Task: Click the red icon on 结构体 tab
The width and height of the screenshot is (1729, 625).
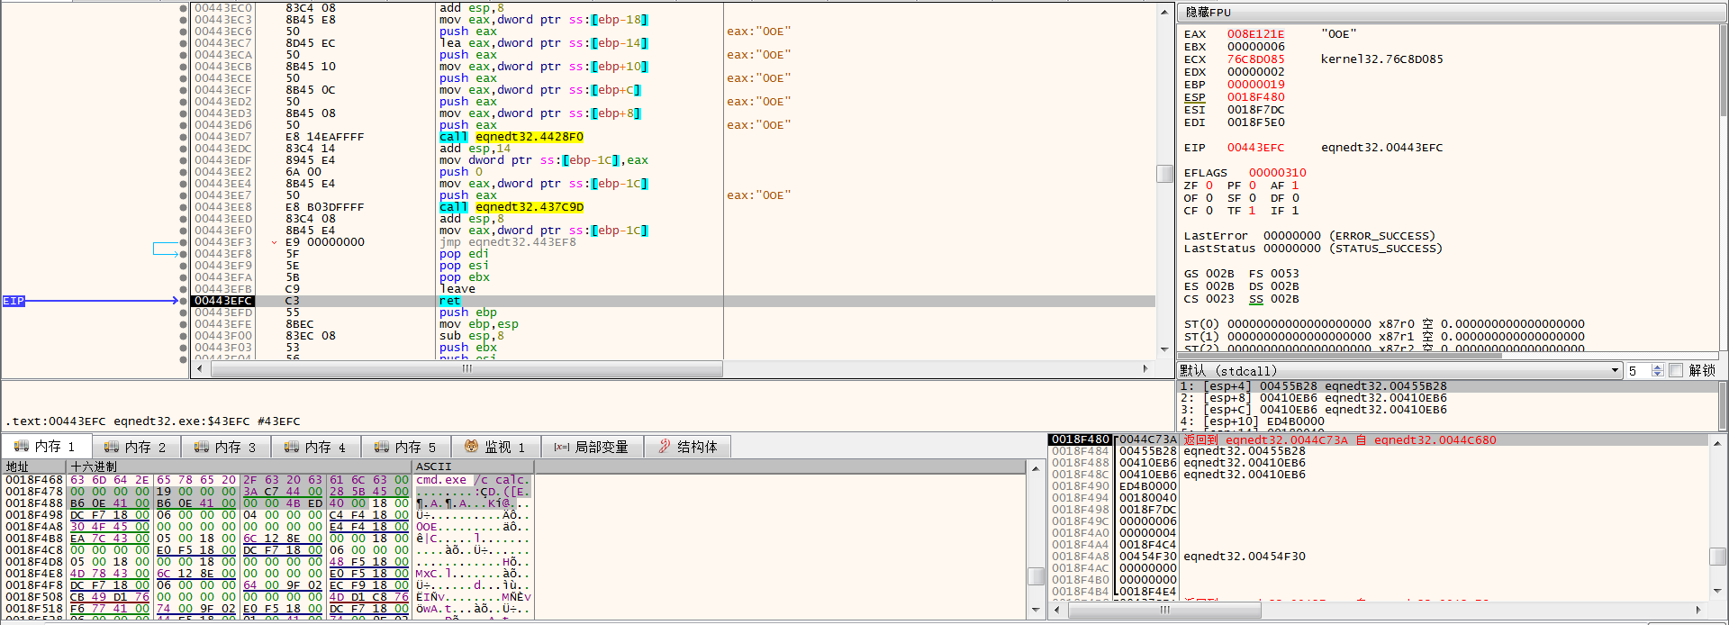Action: 665,447
